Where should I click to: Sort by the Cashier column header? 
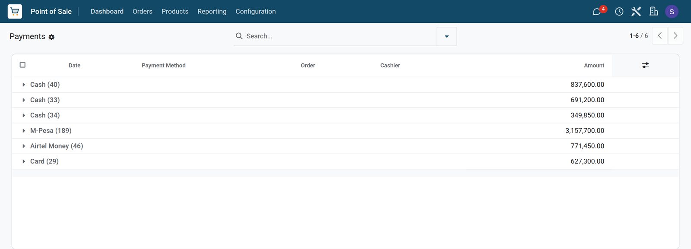(x=390, y=66)
